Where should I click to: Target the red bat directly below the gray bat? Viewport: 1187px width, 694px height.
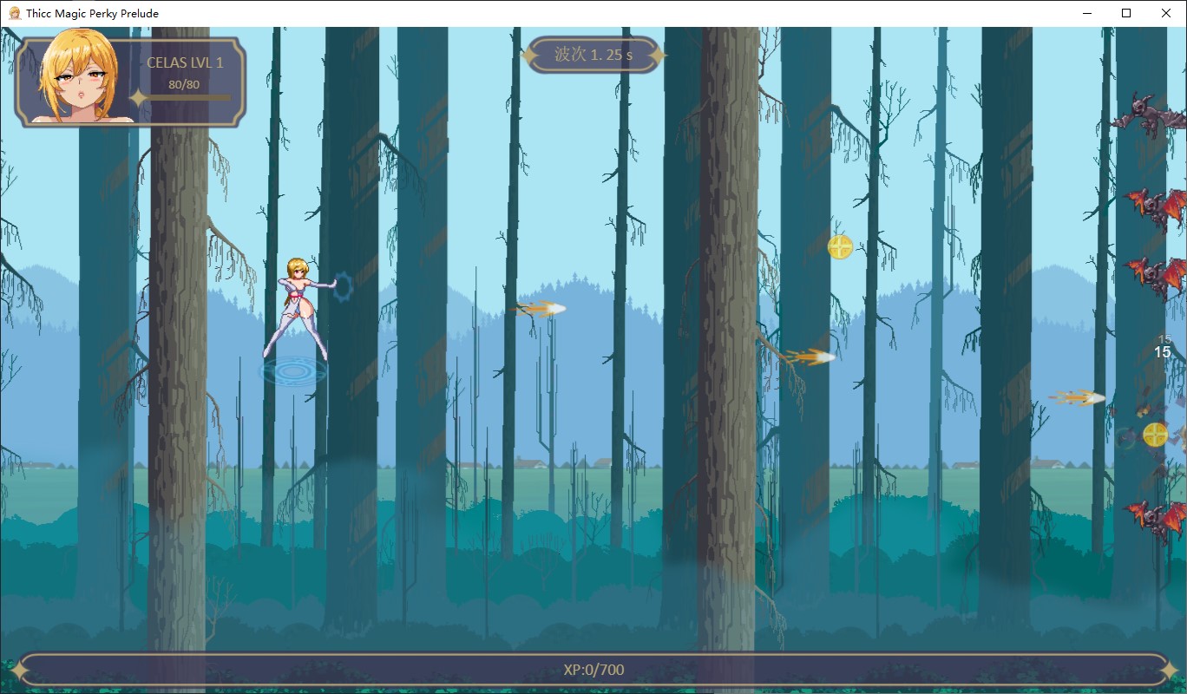(x=1156, y=208)
